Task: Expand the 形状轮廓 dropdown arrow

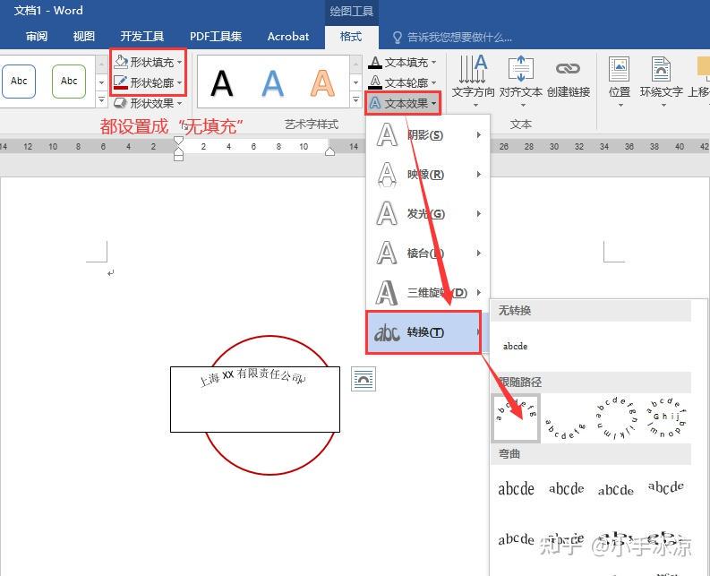Action: [180, 83]
